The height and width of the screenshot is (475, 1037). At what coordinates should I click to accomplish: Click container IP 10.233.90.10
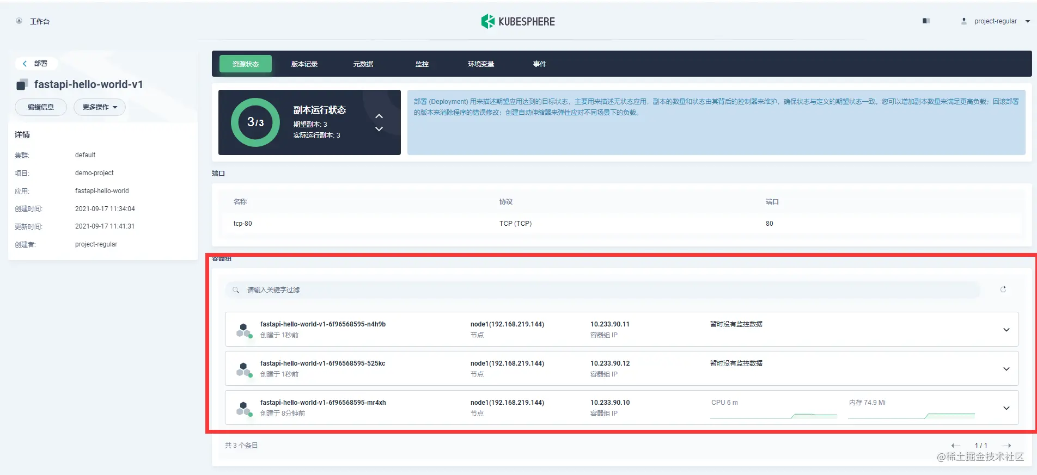(x=610, y=403)
